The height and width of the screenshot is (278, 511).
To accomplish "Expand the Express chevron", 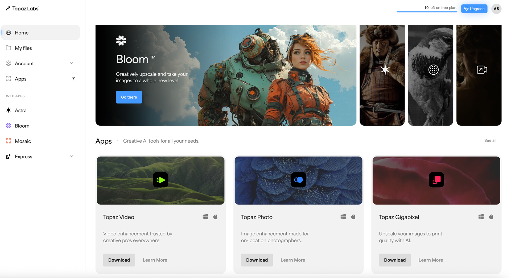I will pos(71,156).
